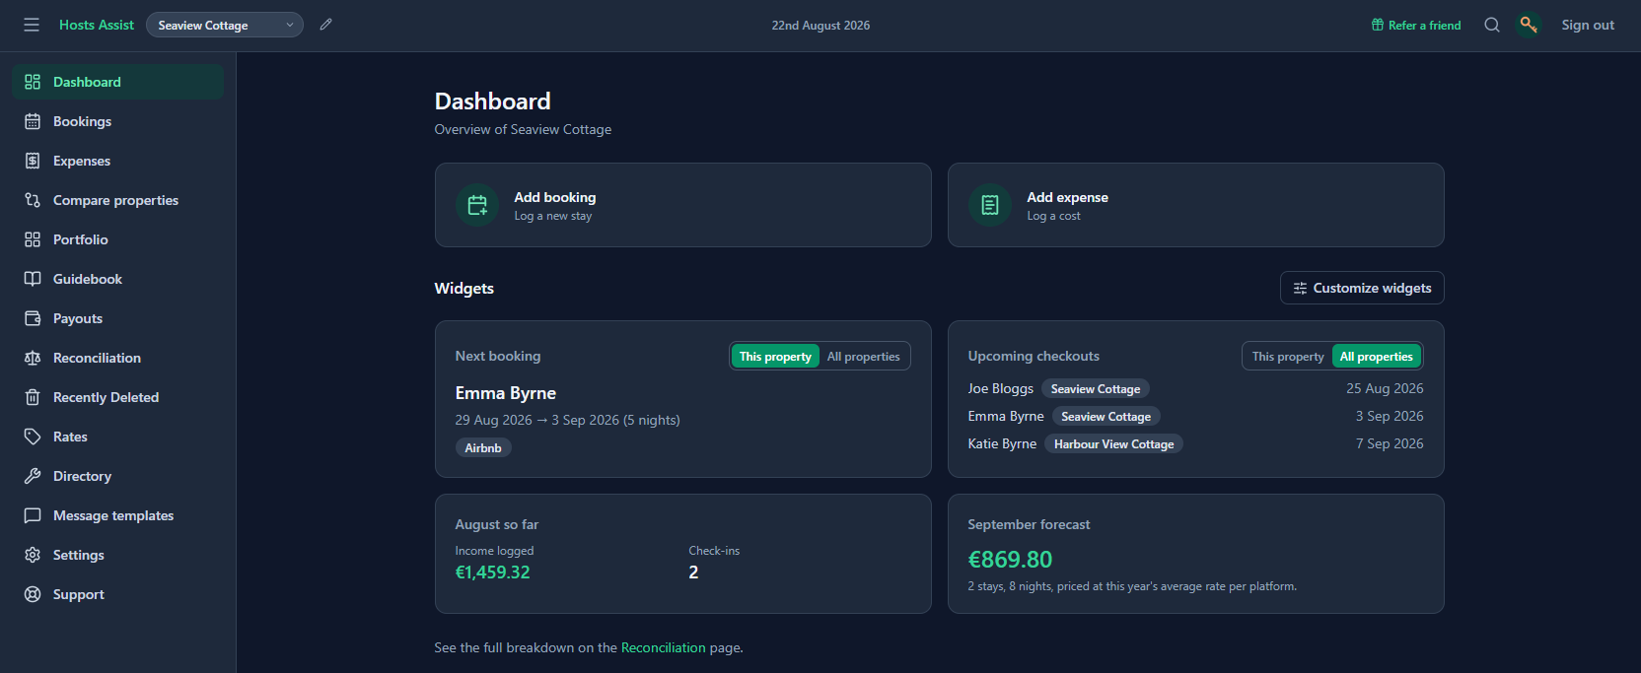Click the Directory wrench icon
Screen dimensions: 1641x673
pyautogui.click(x=33, y=476)
